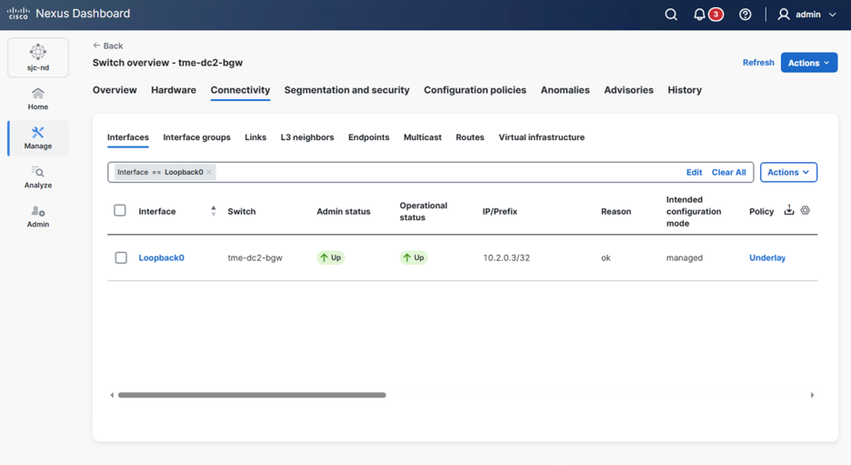Click scroll left arrow of table
This screenshot has height=465, width=851.
(x=112, y=395)
